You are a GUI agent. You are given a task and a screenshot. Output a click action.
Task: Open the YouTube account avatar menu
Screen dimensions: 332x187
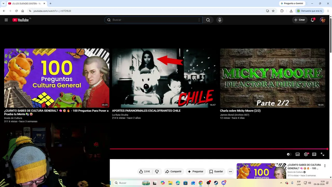[x=323, y=20]
